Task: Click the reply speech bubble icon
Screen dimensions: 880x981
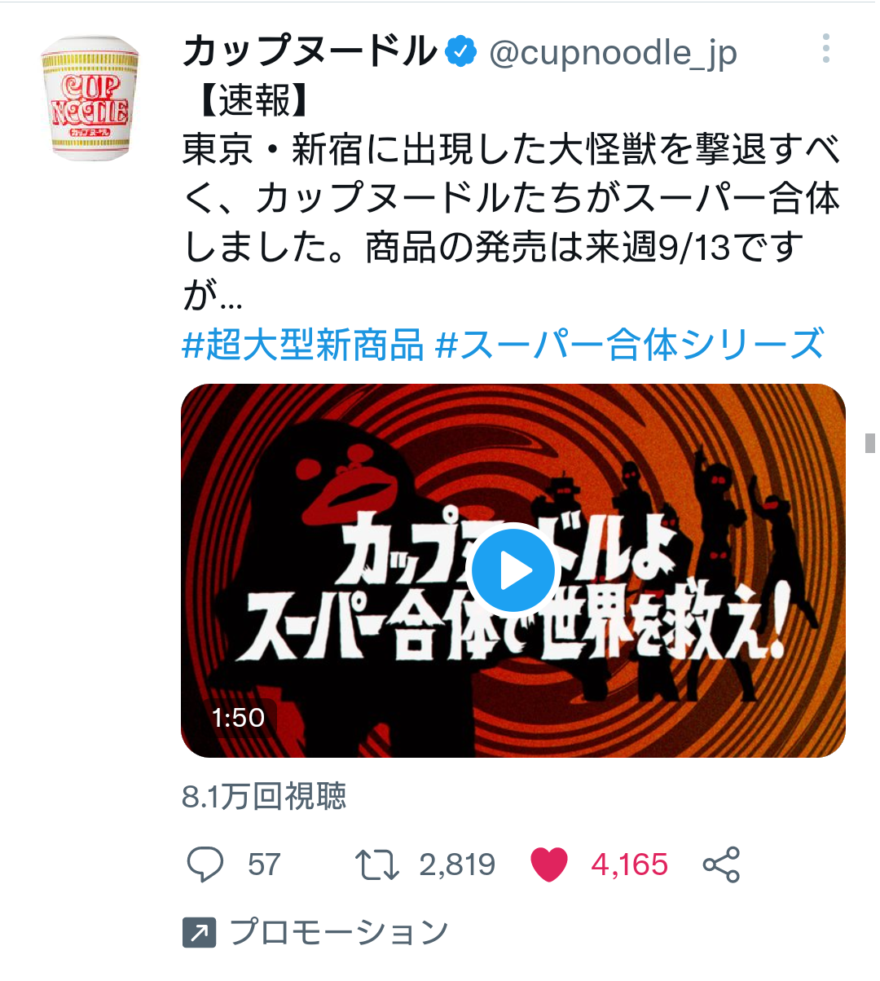Action: (x=205, y=864)
